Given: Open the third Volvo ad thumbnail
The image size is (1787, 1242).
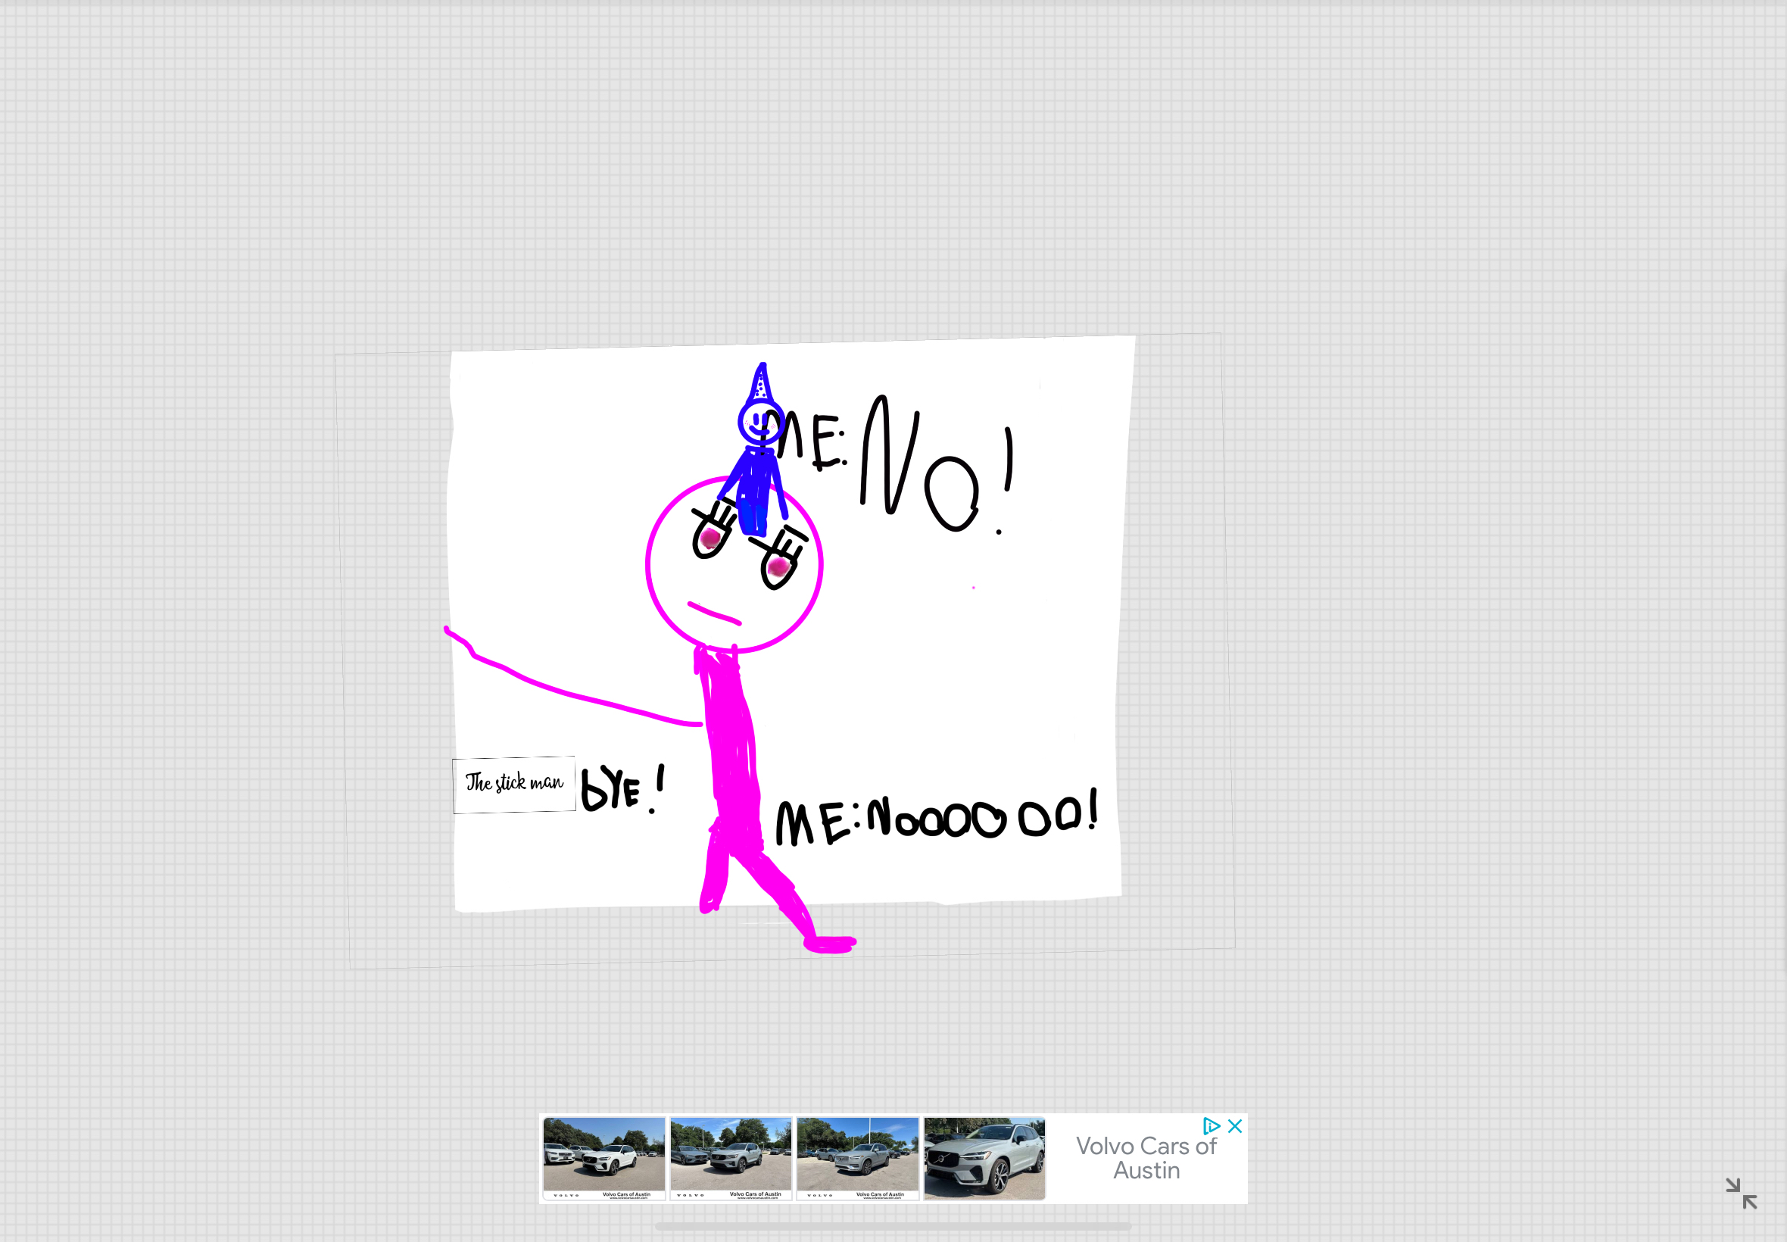Looking at the screenshot, I should pos(857,1157).
